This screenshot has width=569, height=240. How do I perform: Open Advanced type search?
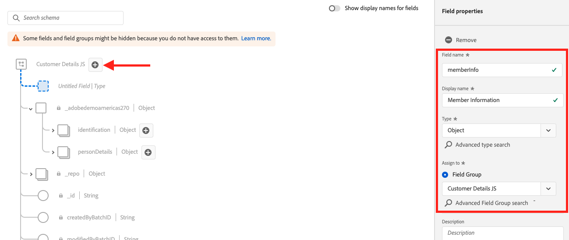pyautogui.click(x=483, y=145)
